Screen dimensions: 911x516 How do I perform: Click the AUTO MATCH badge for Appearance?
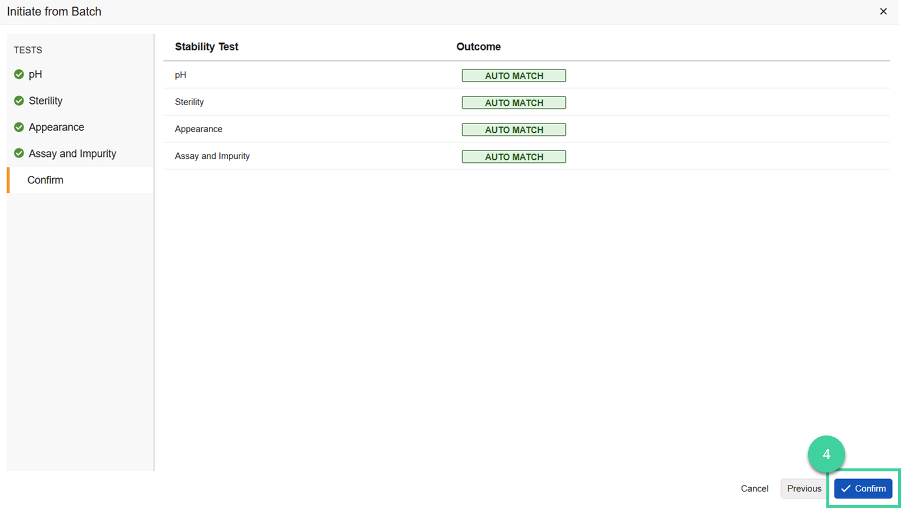pos(513,129)
